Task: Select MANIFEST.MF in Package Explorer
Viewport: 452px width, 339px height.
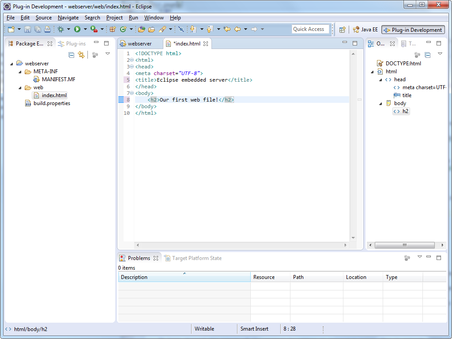Action: pos(54,79)
